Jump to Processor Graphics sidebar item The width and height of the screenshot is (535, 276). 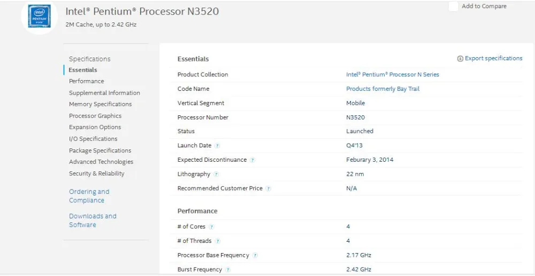(95, 116)
